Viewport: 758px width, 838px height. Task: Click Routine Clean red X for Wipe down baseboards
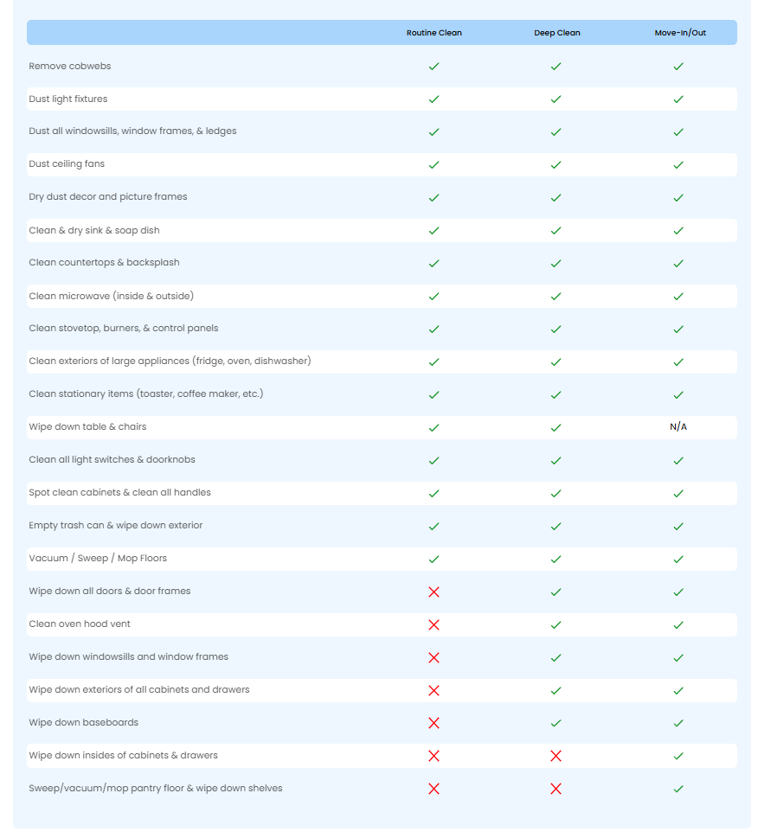[x=434, y=723]
